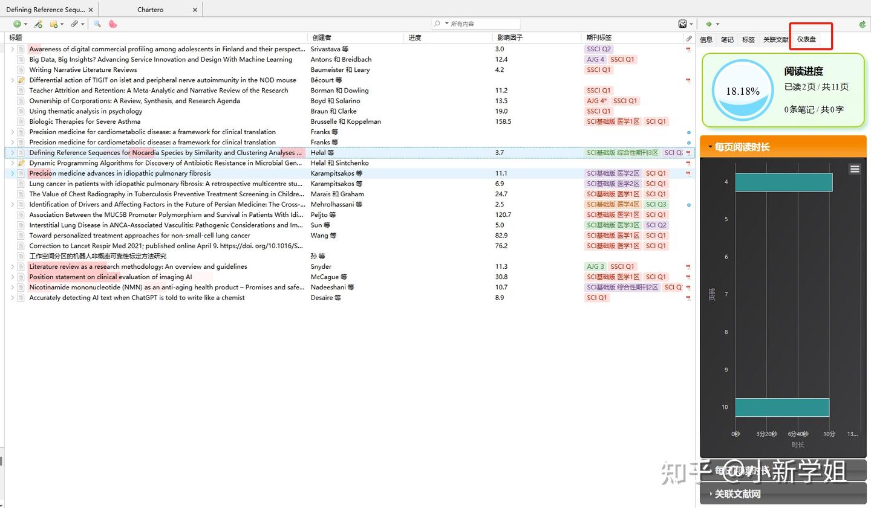This screenshot has height=508, width=871.
Task: Close the Defining Reference Sequ... tab
Action: (x=91, y=10)
